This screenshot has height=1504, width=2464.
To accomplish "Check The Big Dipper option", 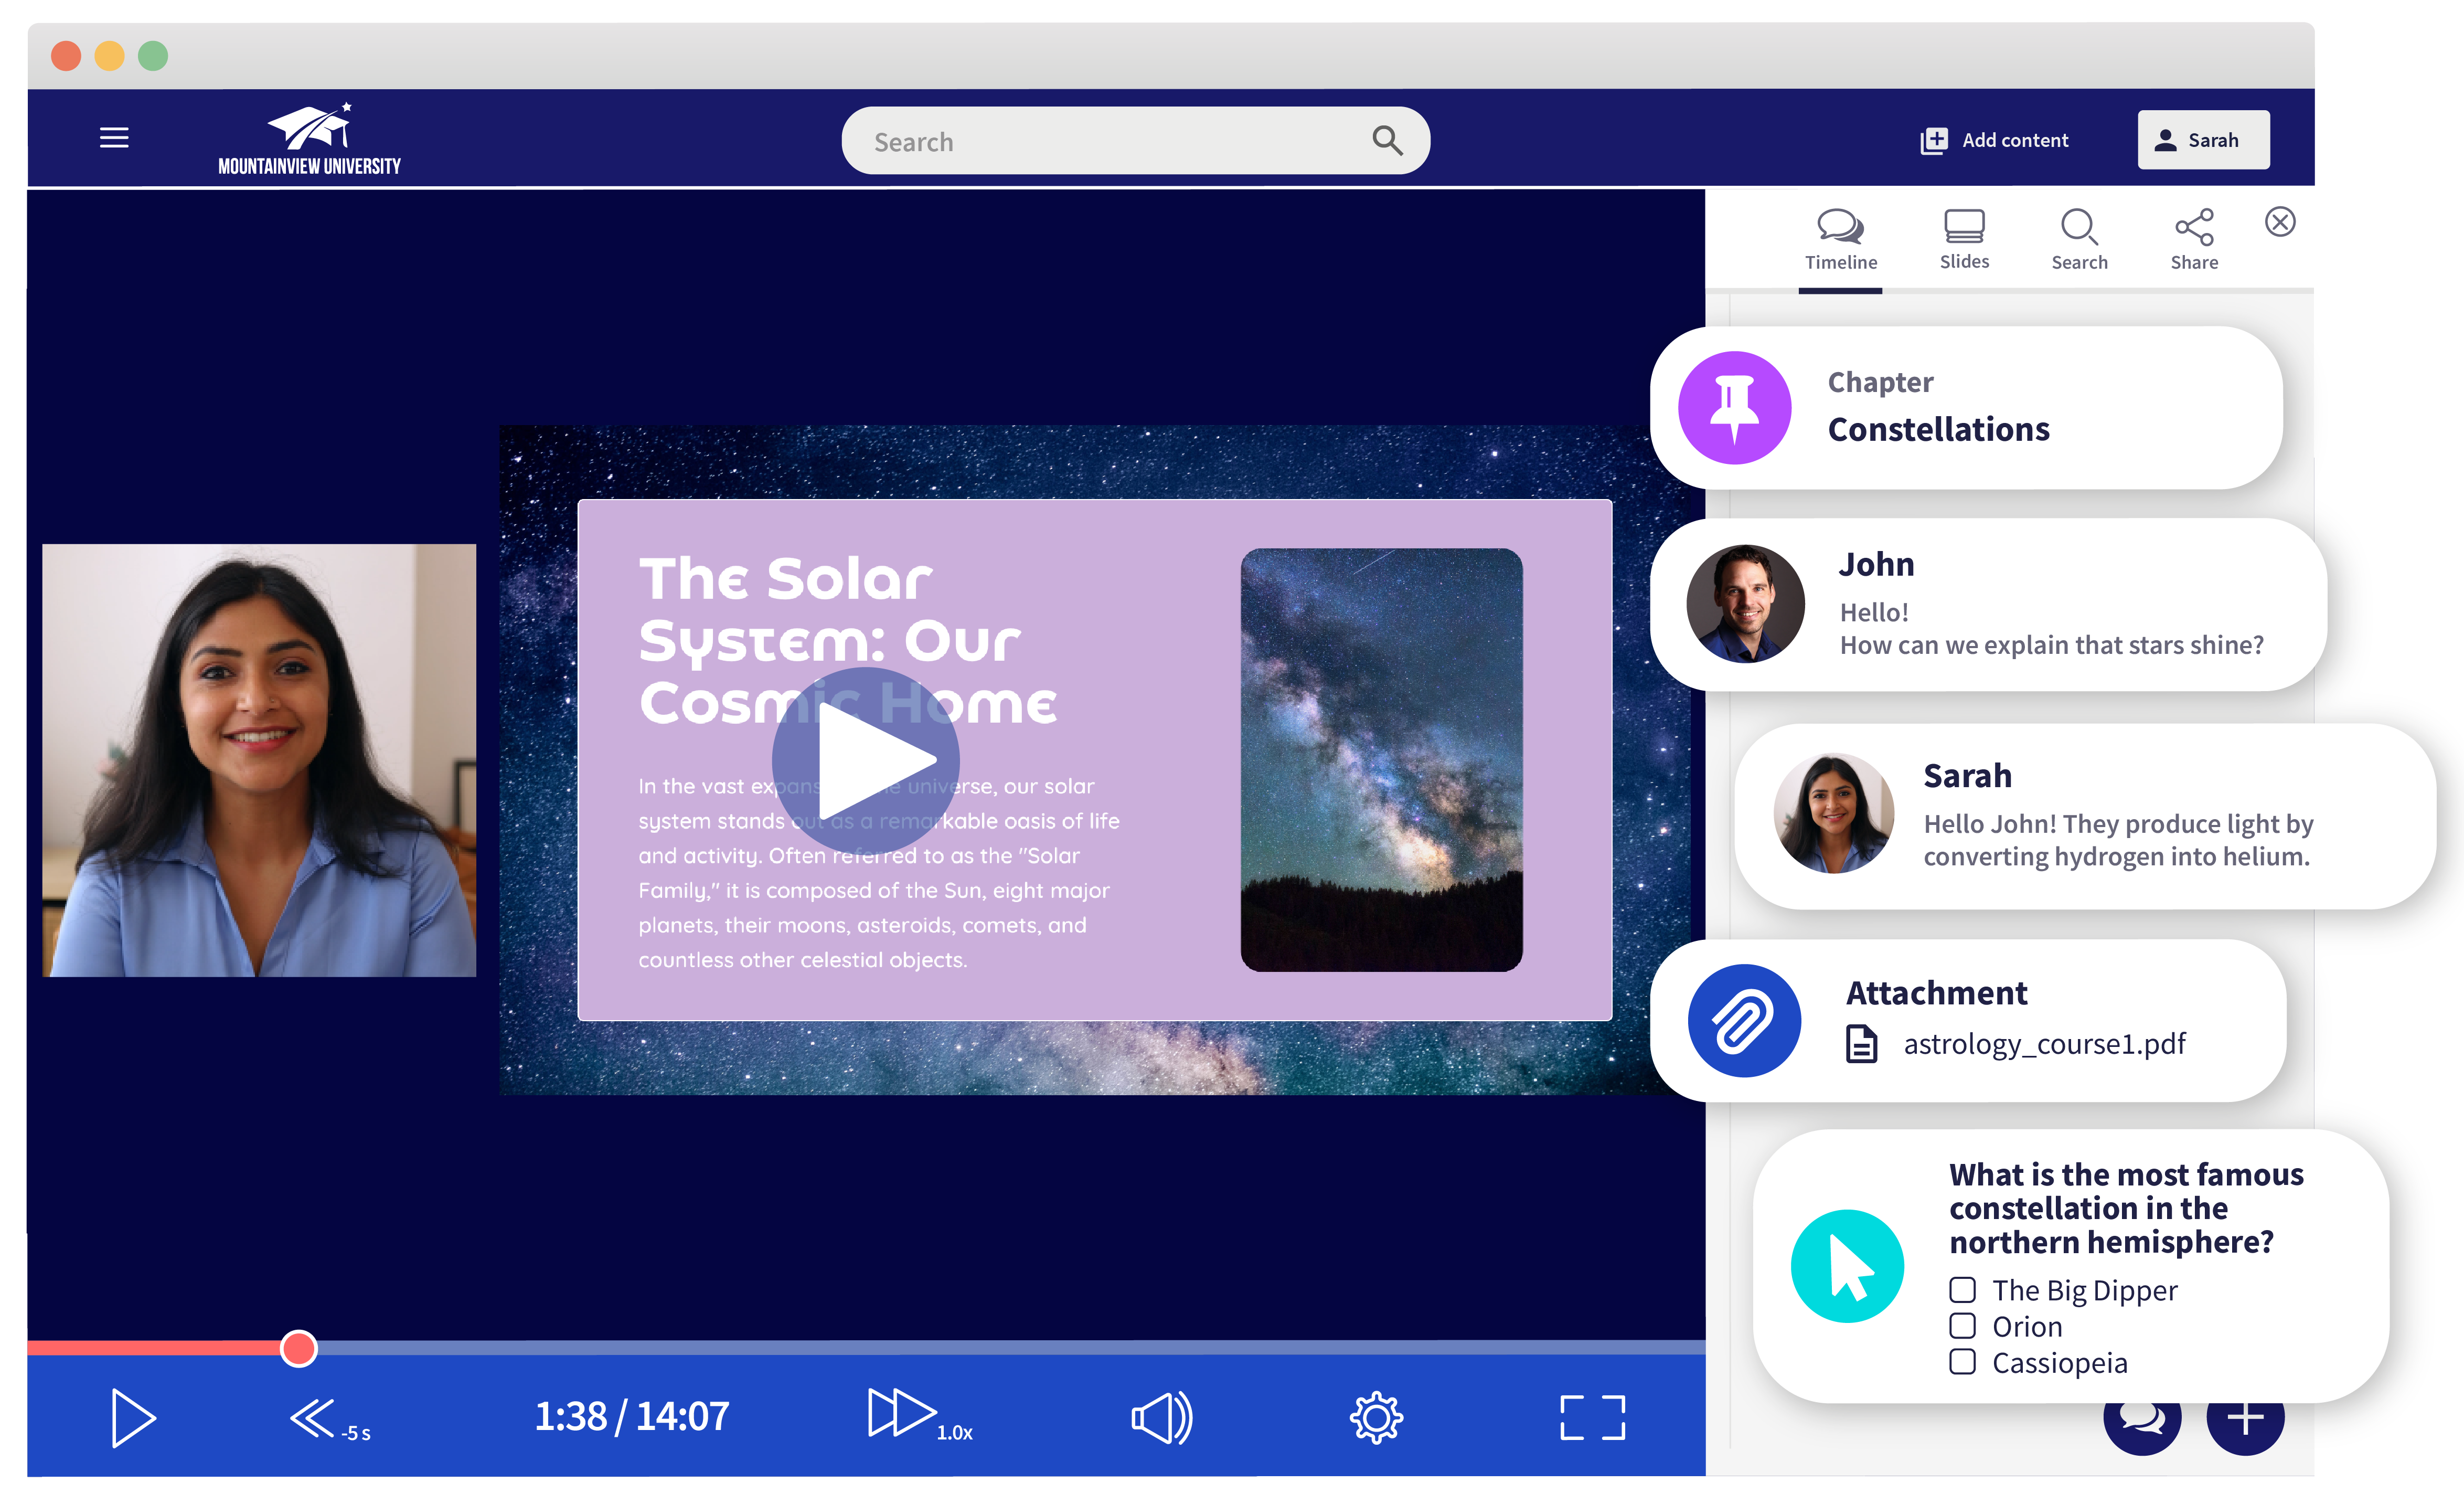I will 1962,1290.
